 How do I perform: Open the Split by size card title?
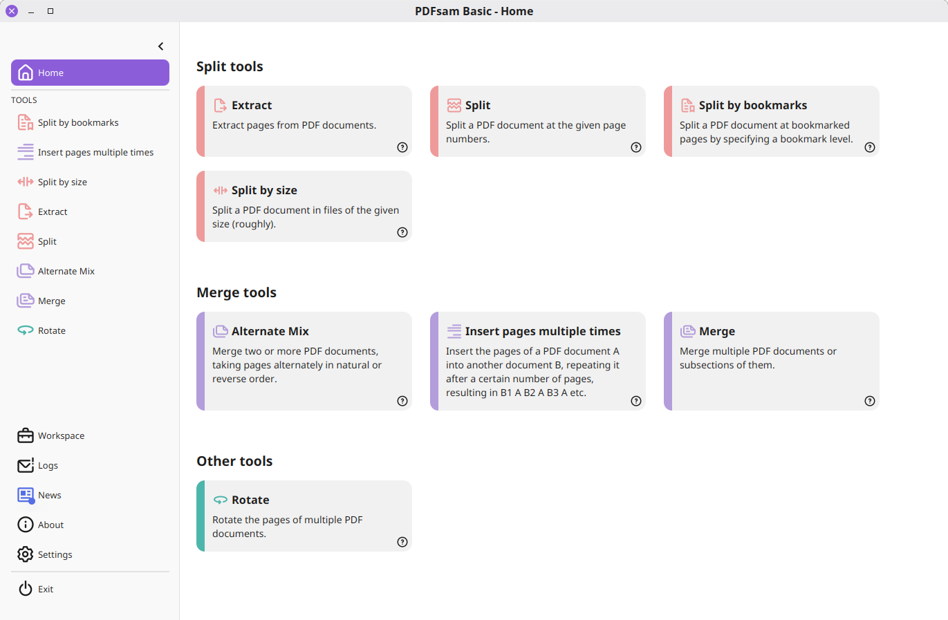tap(264, 190)
